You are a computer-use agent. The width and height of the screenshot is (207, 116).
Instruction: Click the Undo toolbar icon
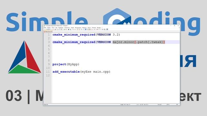[x=64, y=29]
